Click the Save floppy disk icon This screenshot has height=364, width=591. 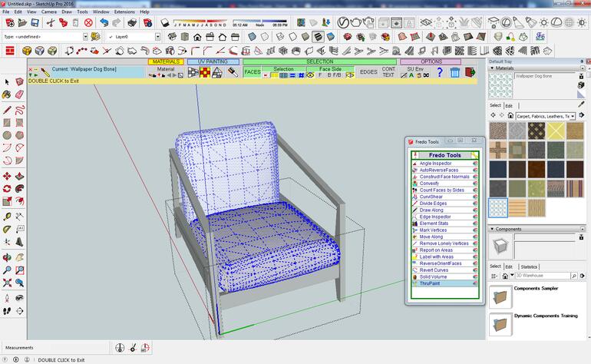click(x=35, y=23)
